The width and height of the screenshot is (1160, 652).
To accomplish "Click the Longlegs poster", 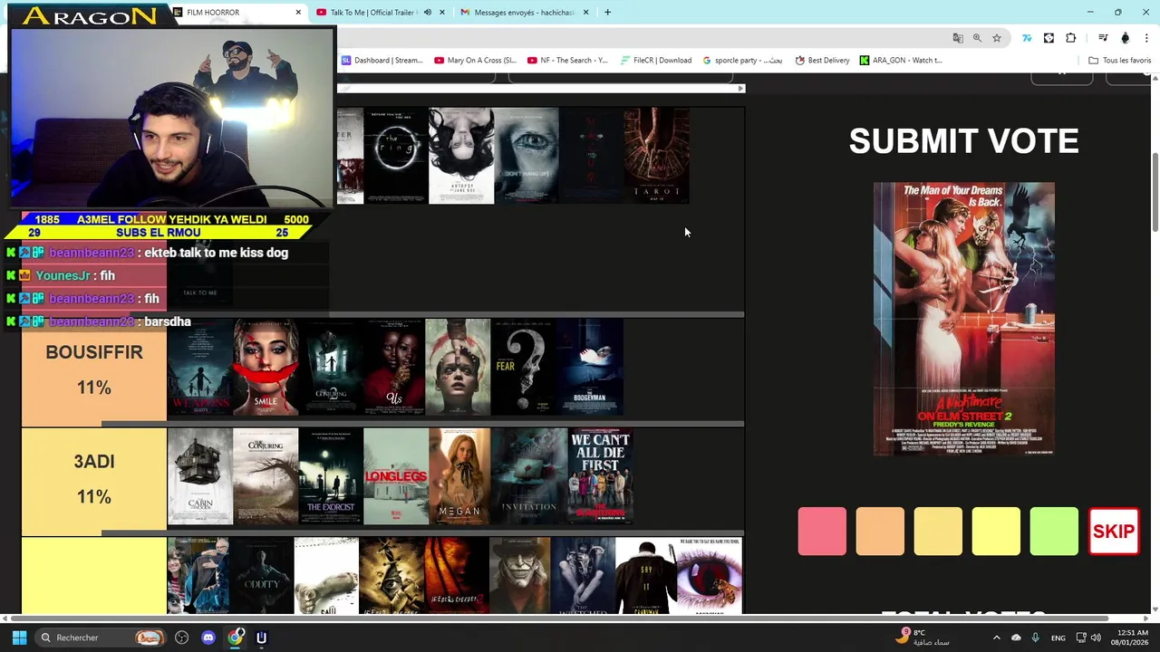I will click(396, 476).
